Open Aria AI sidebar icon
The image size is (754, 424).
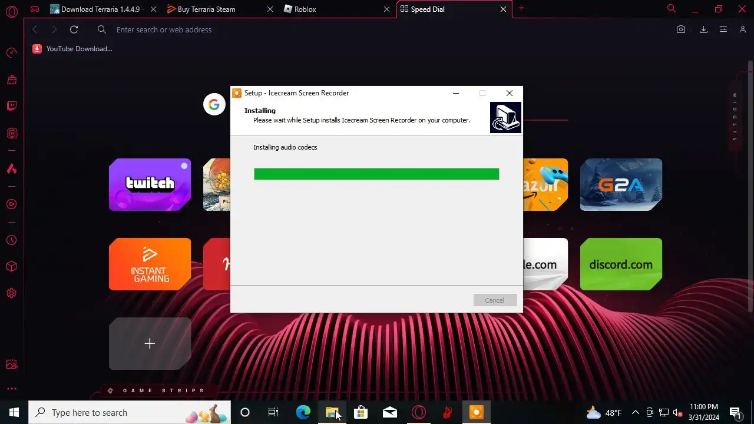point(11,168)
